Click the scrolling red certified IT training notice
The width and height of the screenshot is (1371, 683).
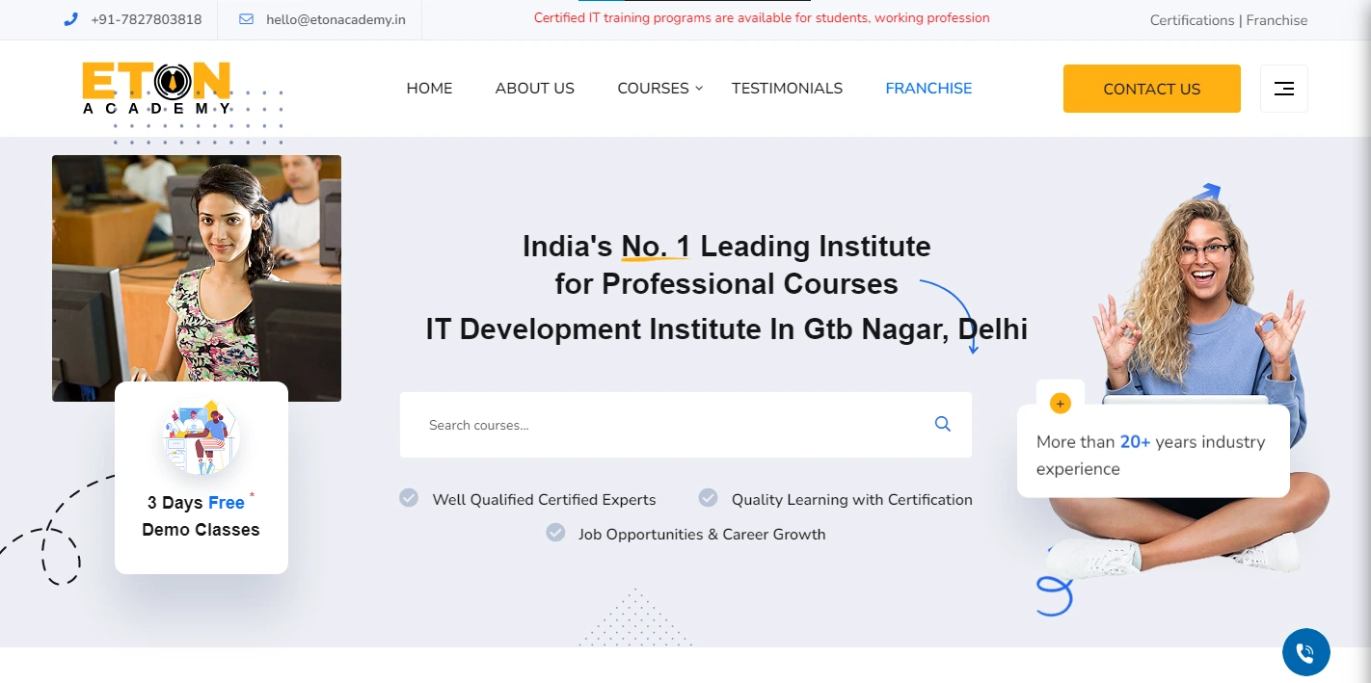tap(762, 18)
